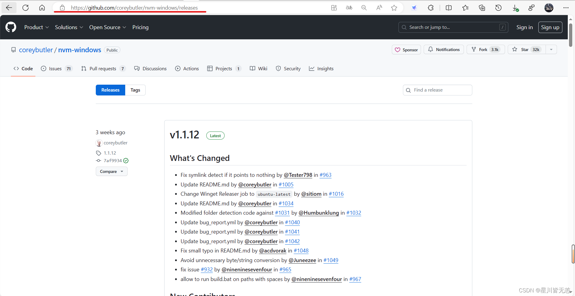Open the @Humbunklung profile link
575x296 pixels.
[319, 213]
